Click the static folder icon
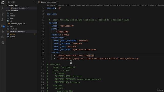 pos(8,26)
